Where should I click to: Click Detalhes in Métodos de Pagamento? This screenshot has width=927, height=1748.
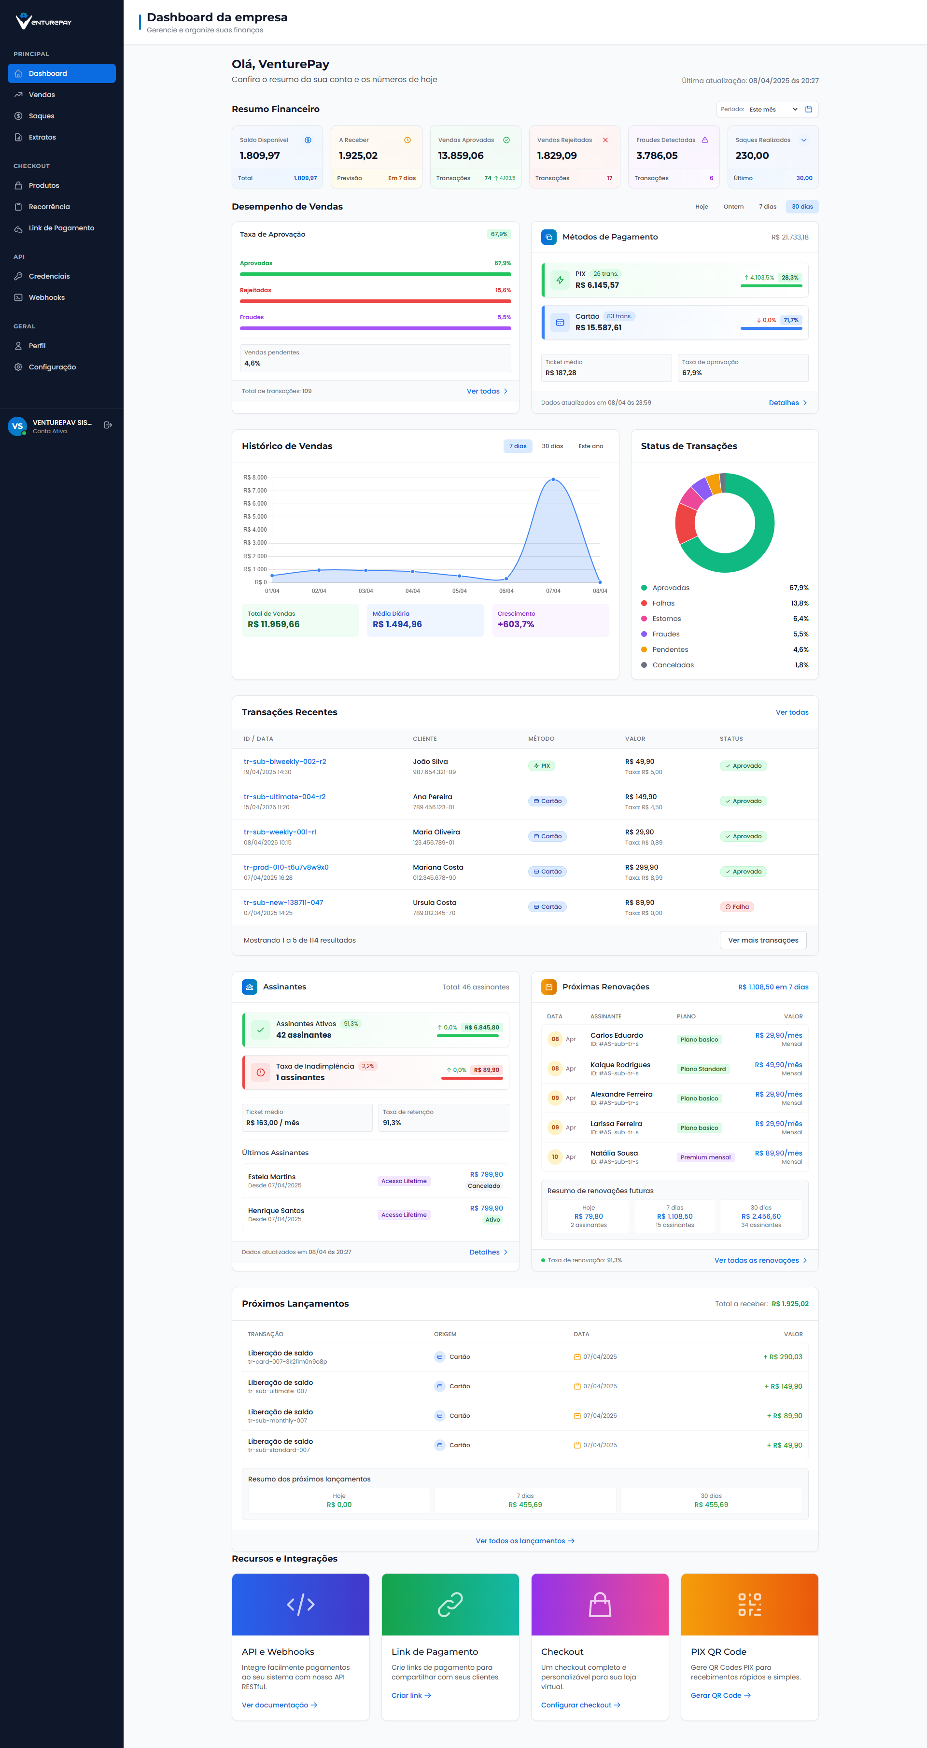[788, 403]
